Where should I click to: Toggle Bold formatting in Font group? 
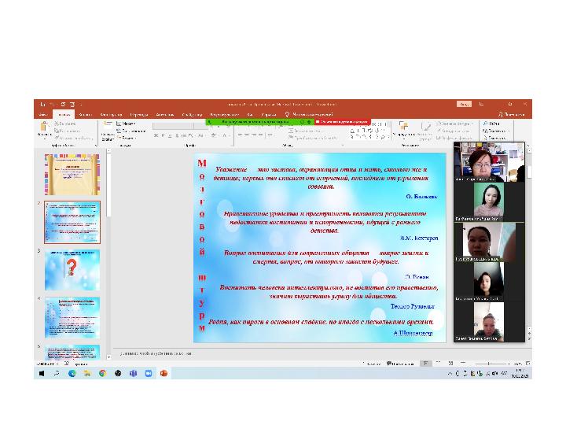(x=156, y=135)
